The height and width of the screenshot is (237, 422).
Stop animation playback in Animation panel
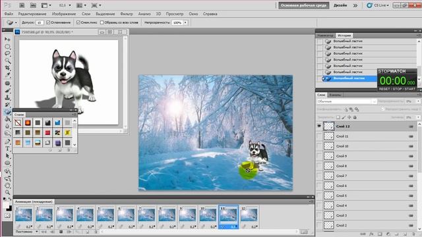[x=61, y=232]
